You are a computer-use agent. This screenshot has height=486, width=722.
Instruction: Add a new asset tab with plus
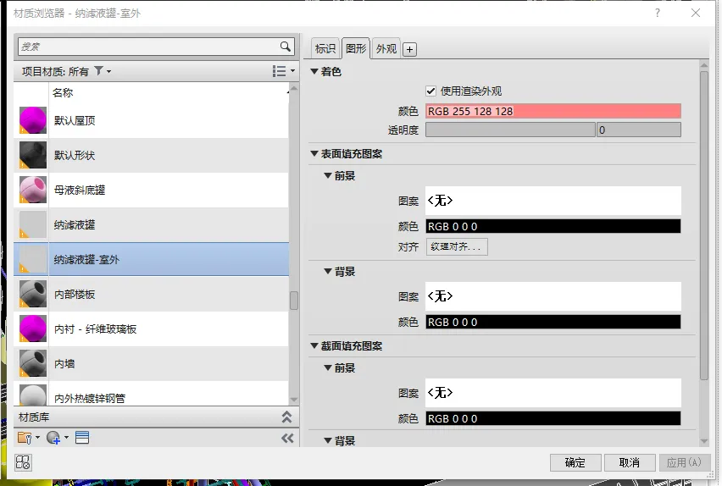(x=409, y=50)
